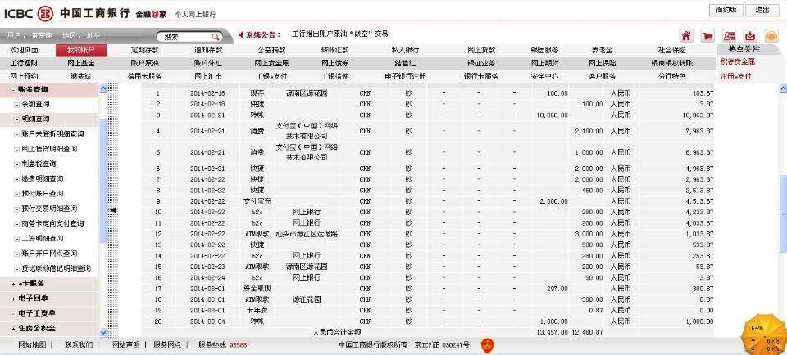Click the orange ball assistant icon
787x355 pixels.
click(771, 36)
